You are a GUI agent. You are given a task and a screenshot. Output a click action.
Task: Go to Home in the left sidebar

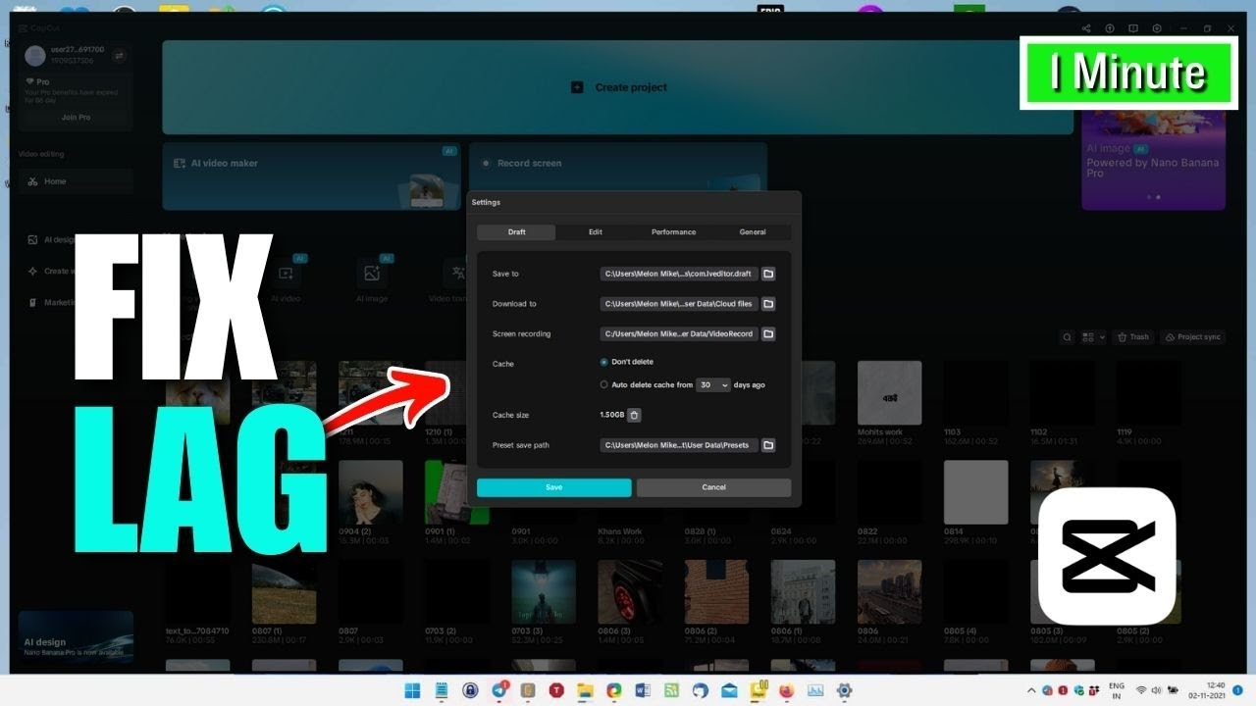point(76,181)
